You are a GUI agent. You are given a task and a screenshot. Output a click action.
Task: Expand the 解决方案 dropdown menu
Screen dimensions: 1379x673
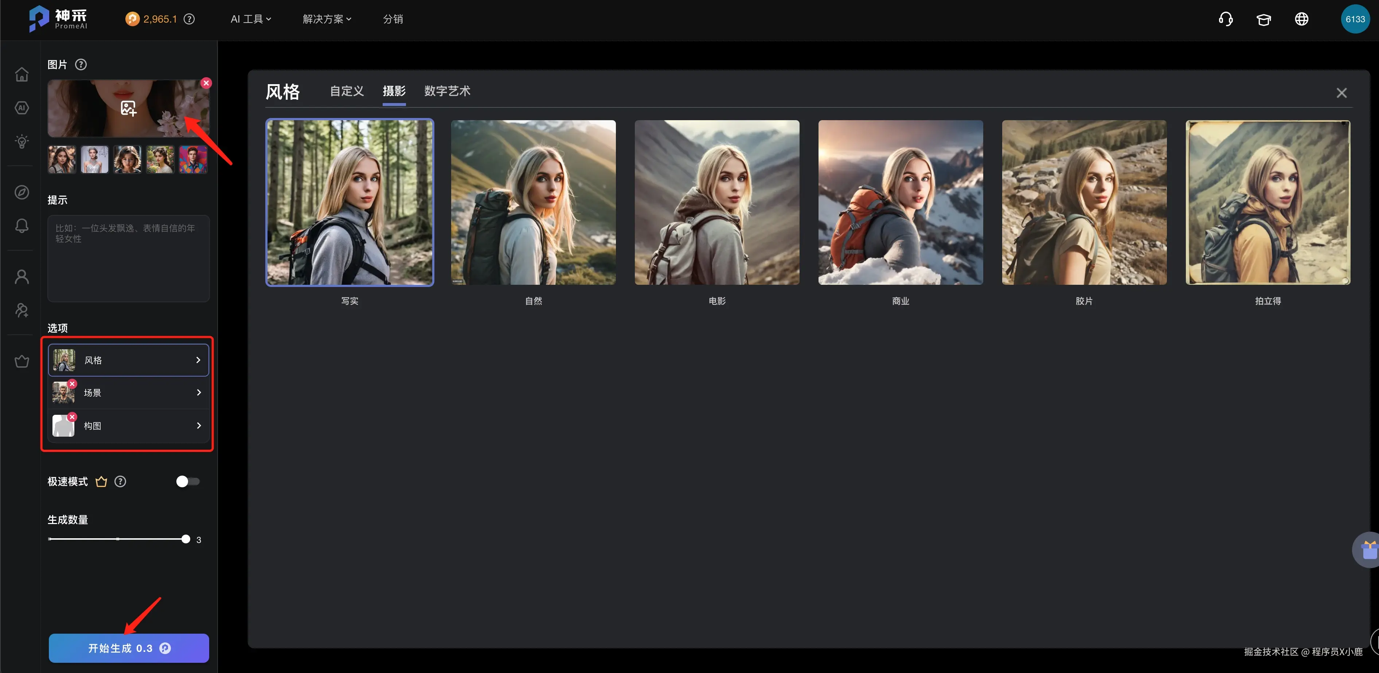coord(327,19)
